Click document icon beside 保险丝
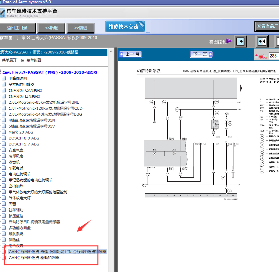This screenshot has height=272, width=279. [x=4, y=240]
